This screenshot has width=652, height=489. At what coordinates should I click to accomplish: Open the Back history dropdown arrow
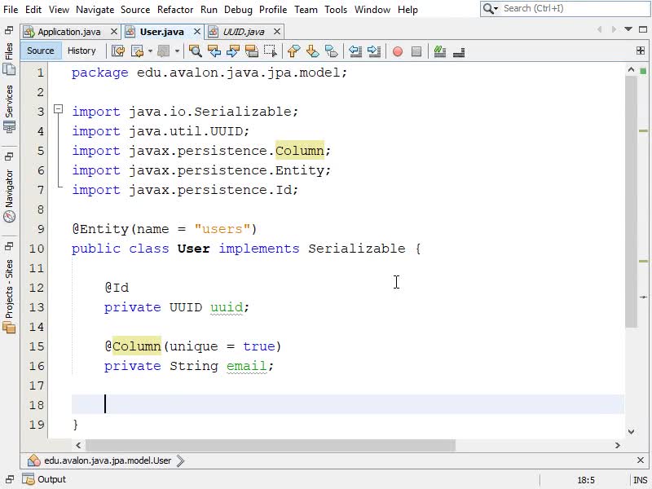(150, 51)
